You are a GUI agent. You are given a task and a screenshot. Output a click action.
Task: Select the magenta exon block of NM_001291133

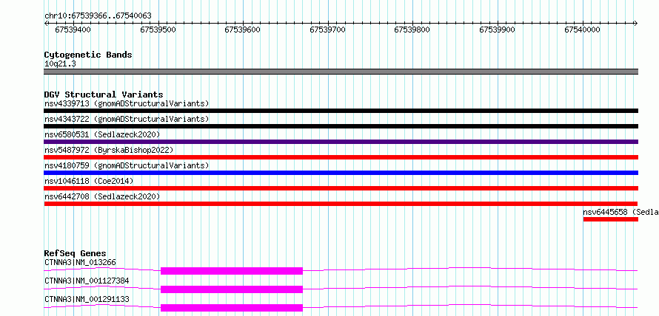[x=232, y=308]
